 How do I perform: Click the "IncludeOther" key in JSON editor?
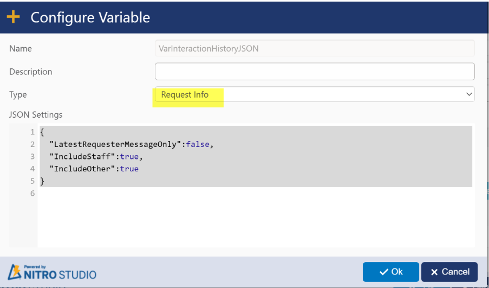point(82,169)
